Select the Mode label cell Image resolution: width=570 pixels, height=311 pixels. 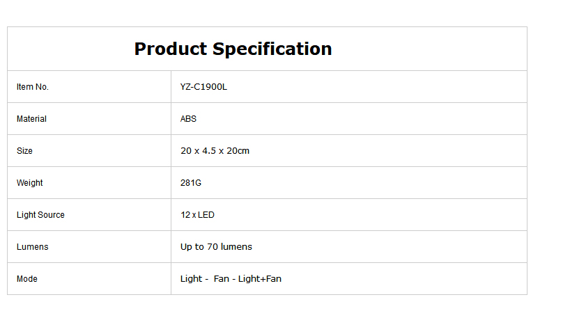[89, 278]
